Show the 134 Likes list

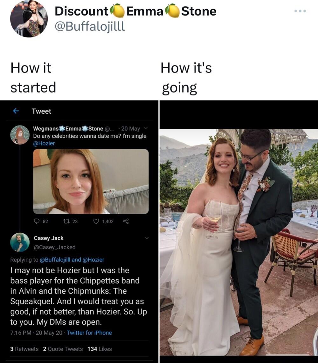100,349
